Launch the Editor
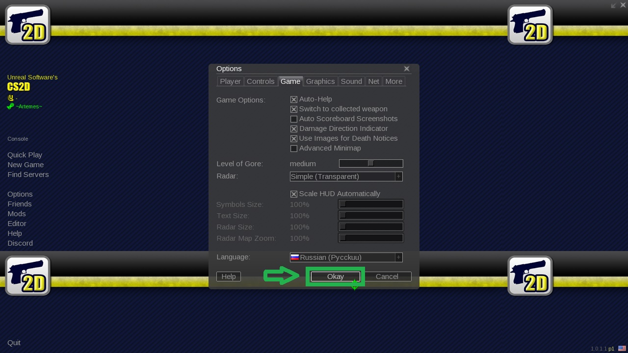This screenshot has height=353, width=628. click(x=17, y=224)
